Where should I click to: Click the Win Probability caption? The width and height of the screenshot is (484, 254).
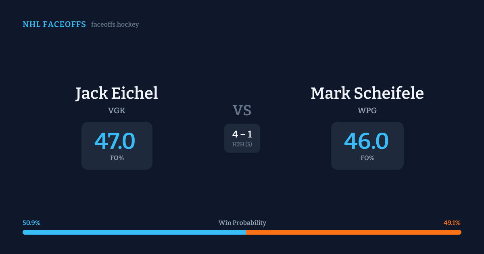click(242, 223)
